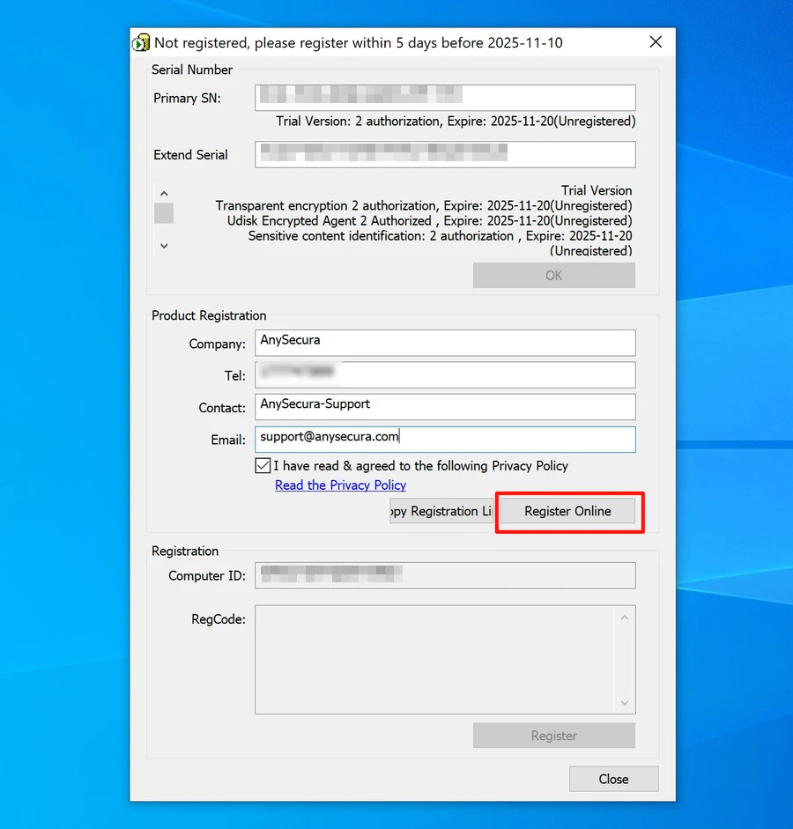Click the grayed OK button

(554, 276)
